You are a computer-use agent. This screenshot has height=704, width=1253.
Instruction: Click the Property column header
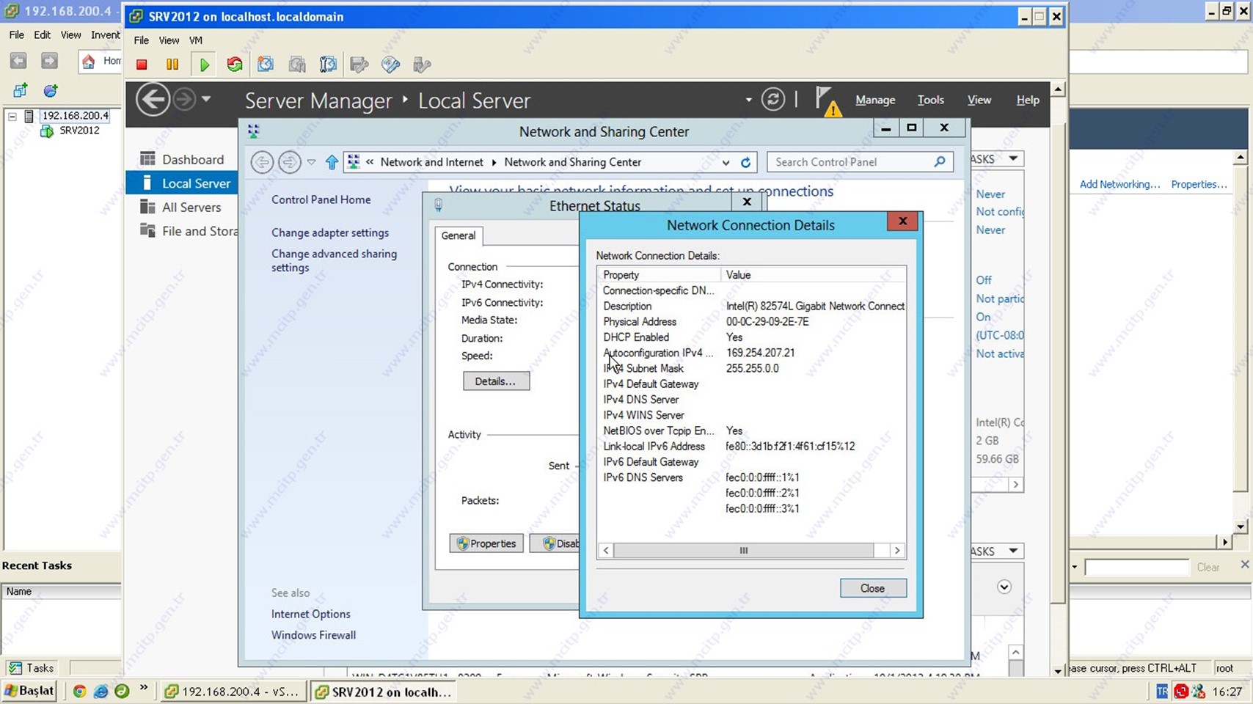(x=659, y=275)
